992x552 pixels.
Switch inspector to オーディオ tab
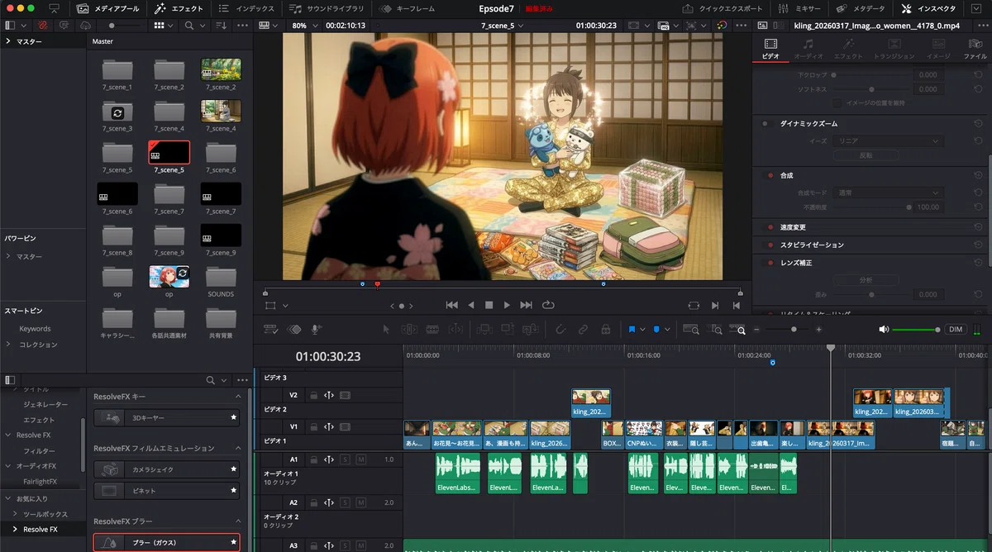(x=808, y=49)
